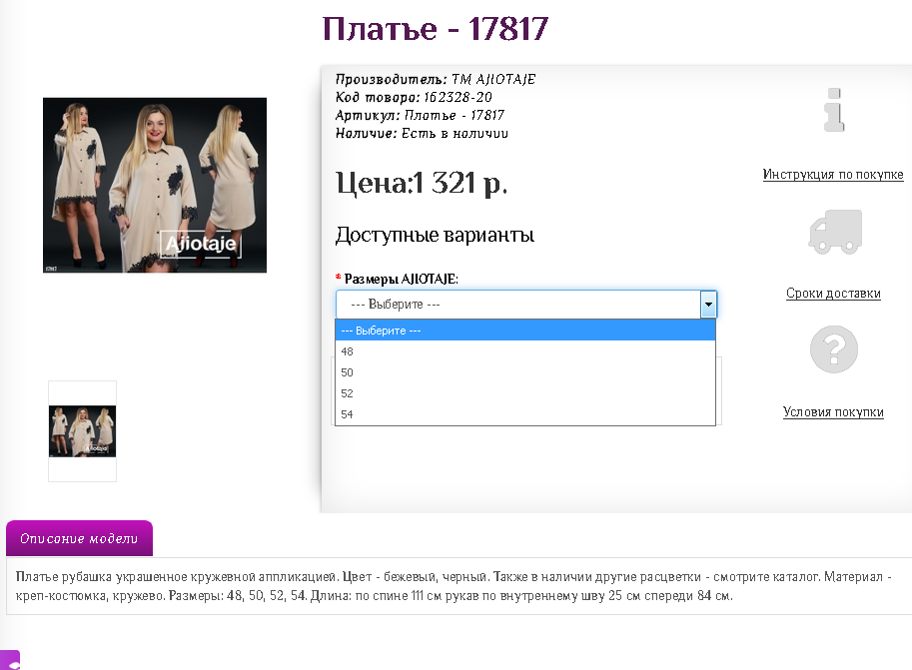Click the price Цена:1 321 р.
912x670 pixels.
tap(422, 183)
